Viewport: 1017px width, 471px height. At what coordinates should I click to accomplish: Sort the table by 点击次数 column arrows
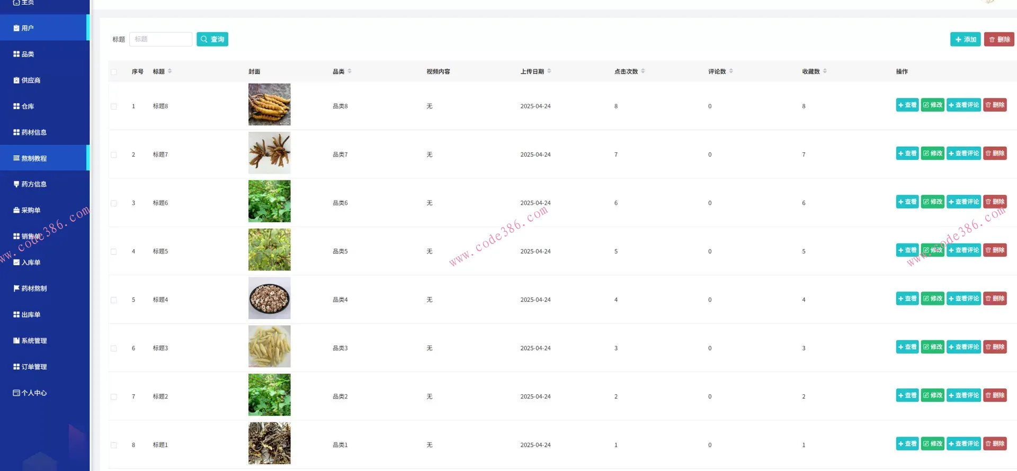[643, 71]
